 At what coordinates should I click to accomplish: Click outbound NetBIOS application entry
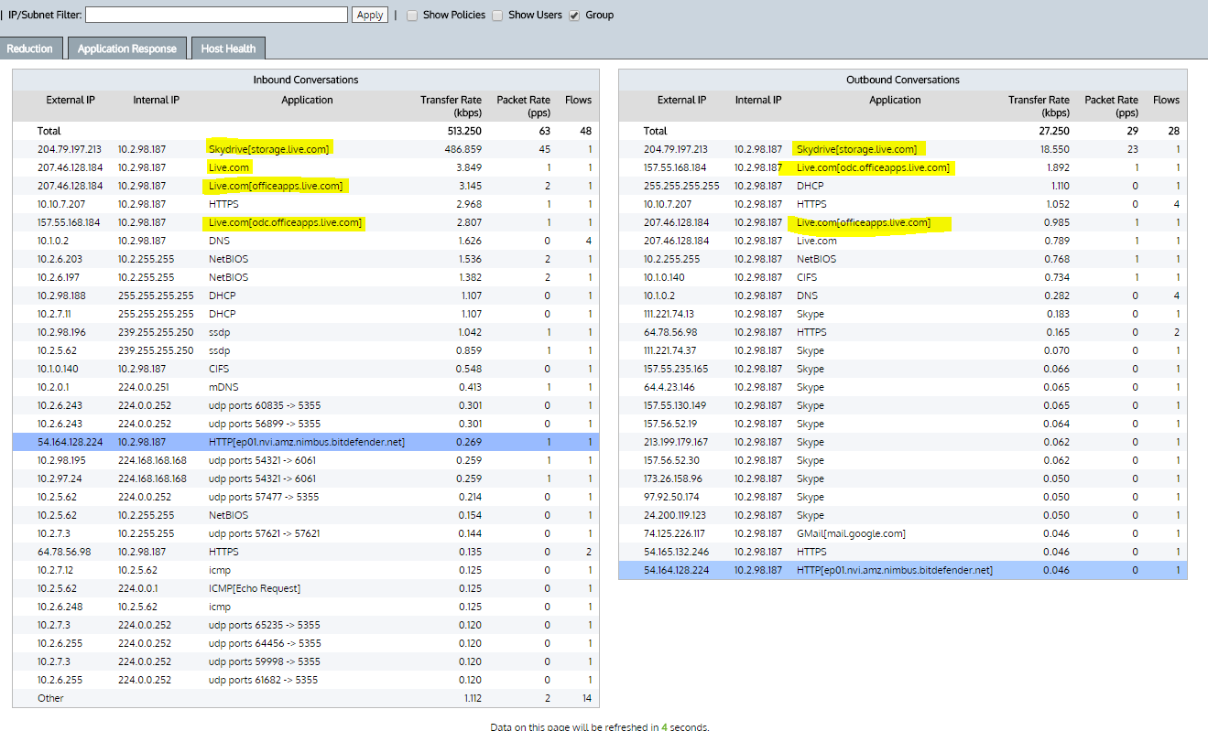coord(817,259)
